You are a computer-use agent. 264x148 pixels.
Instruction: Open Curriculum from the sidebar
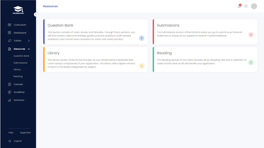(20, 25)
